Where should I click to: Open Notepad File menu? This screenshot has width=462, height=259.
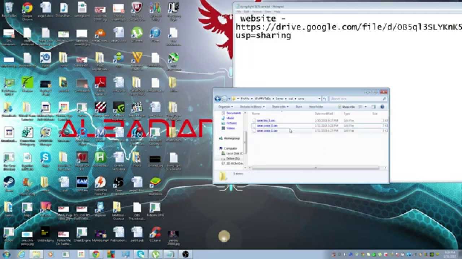click(239, 12)
